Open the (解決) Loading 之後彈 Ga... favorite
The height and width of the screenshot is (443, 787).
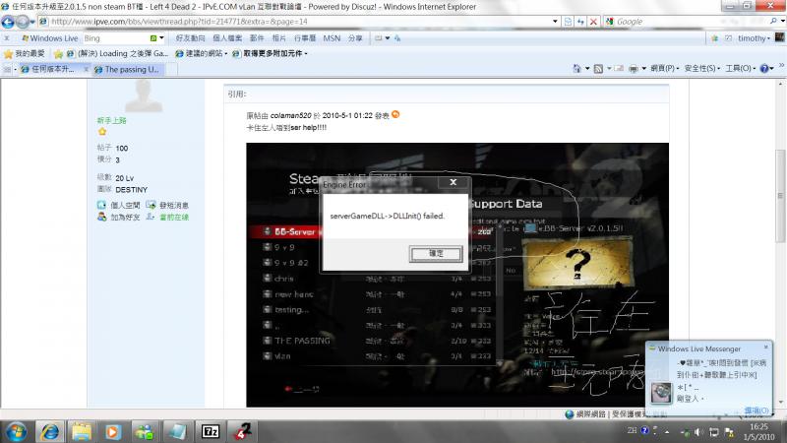click(x=117, y=53)
